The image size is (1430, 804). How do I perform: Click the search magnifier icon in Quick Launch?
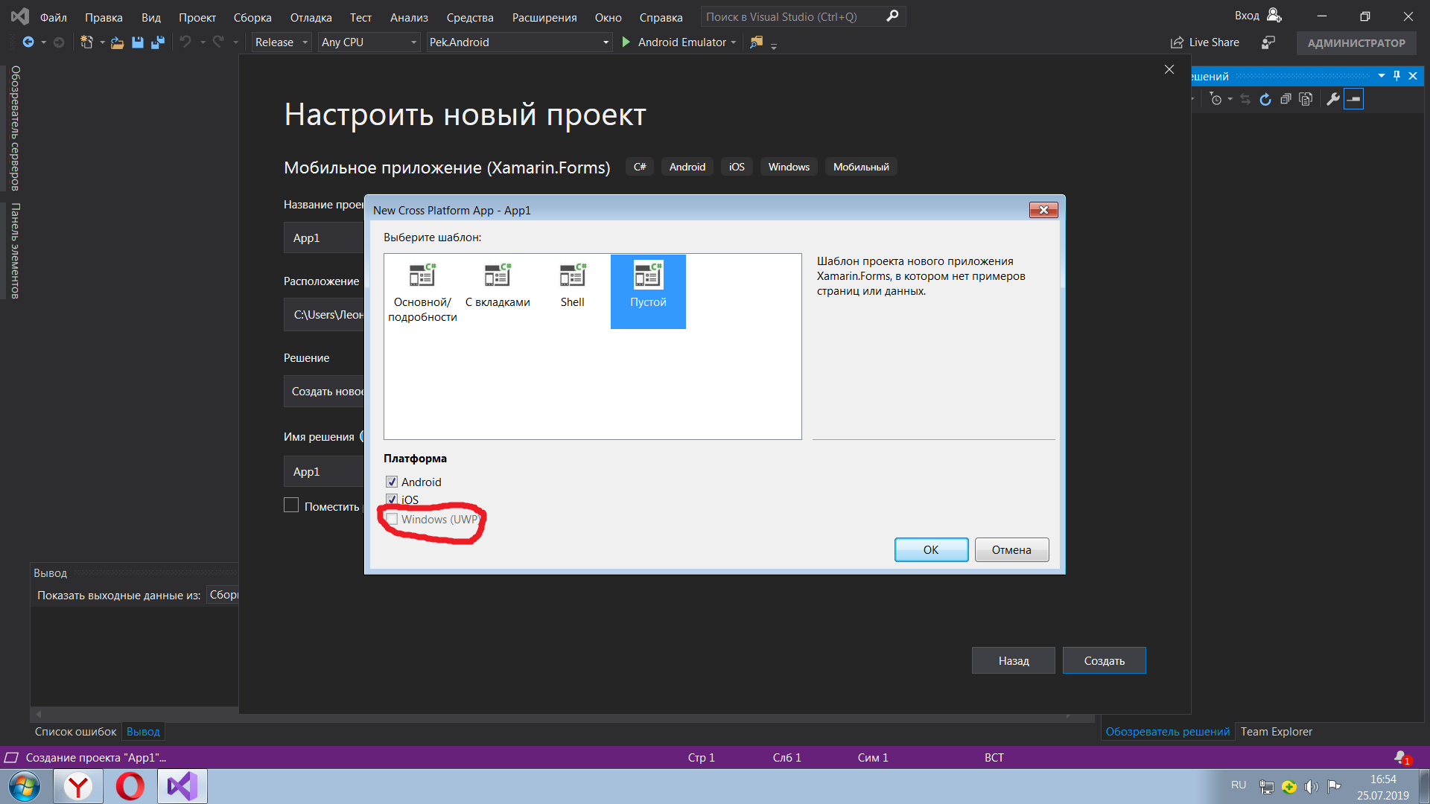pos(892,16)
